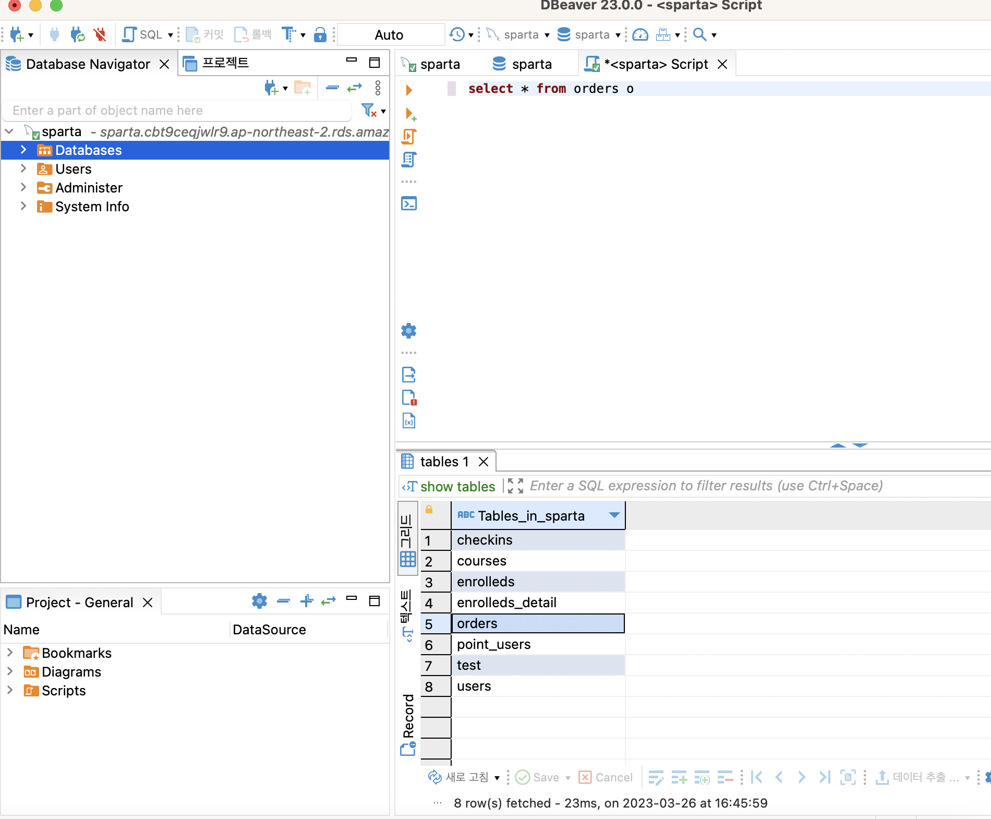Click the explain execution plan icon
Screen dimensions: 991x819
tap(409, 160)
